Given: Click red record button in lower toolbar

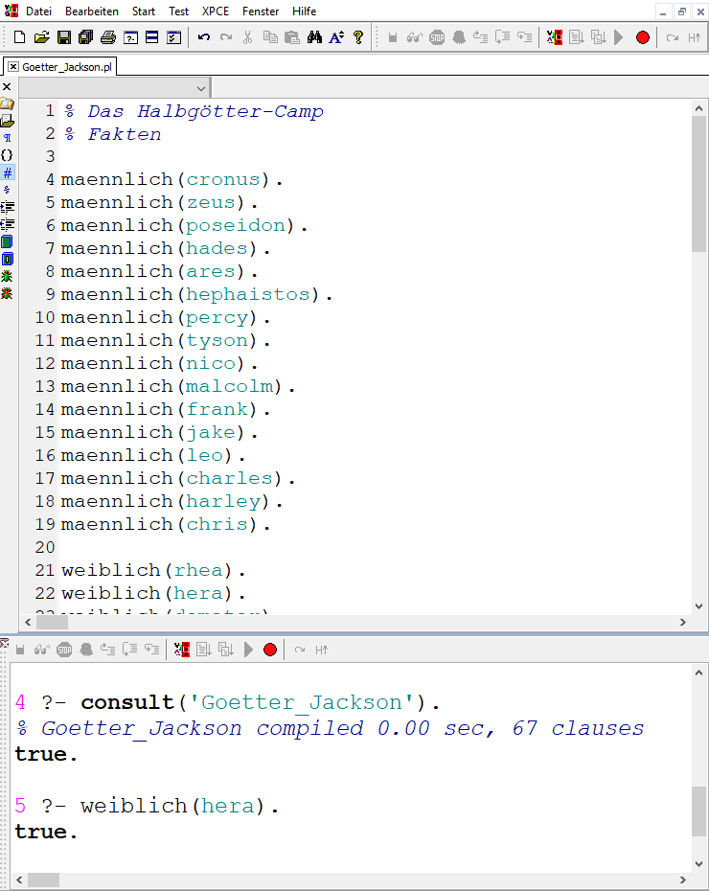Looking at the screenshot, I should [x=270, y=650].
